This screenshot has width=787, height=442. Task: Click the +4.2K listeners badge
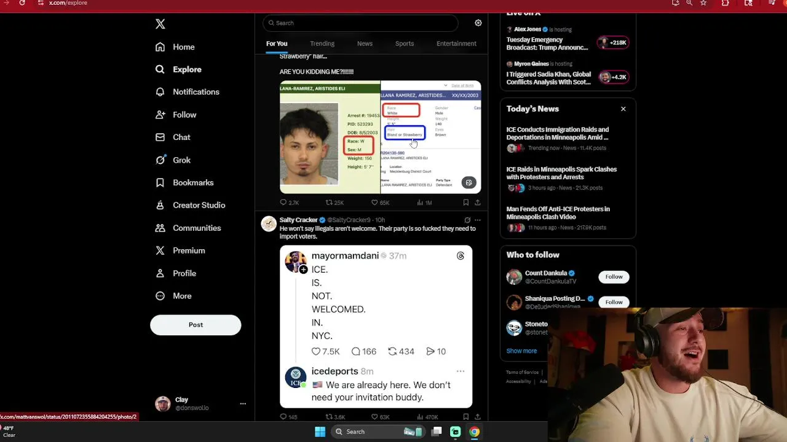613,77
